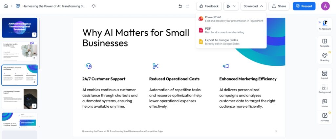Click the Share button
This screenshot has width=336, height=139.
[279, 6]
